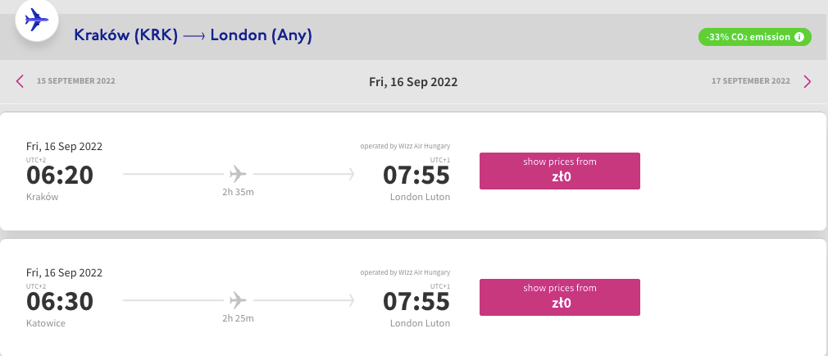Go to next day with right chevron

pos(807,81)
